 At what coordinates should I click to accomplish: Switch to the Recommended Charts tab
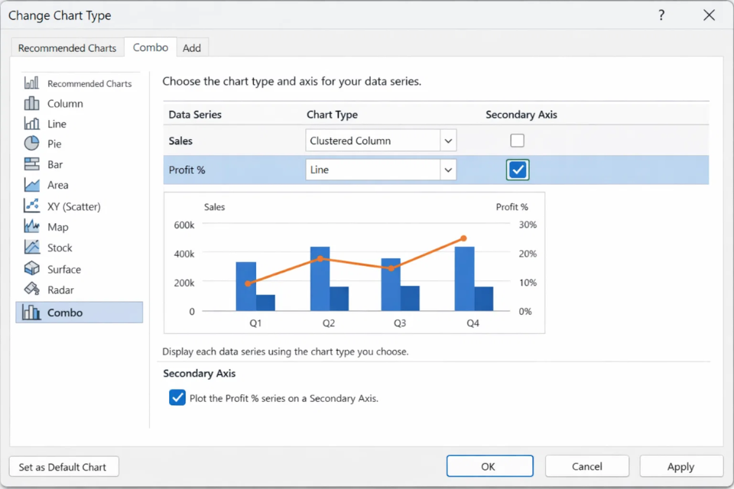[x=67, y=47]
